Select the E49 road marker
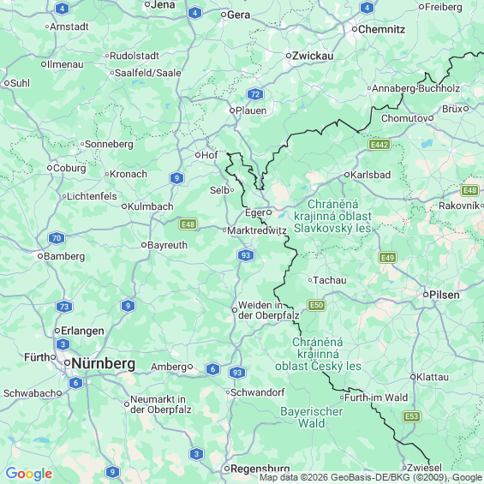 coord(387,258)
